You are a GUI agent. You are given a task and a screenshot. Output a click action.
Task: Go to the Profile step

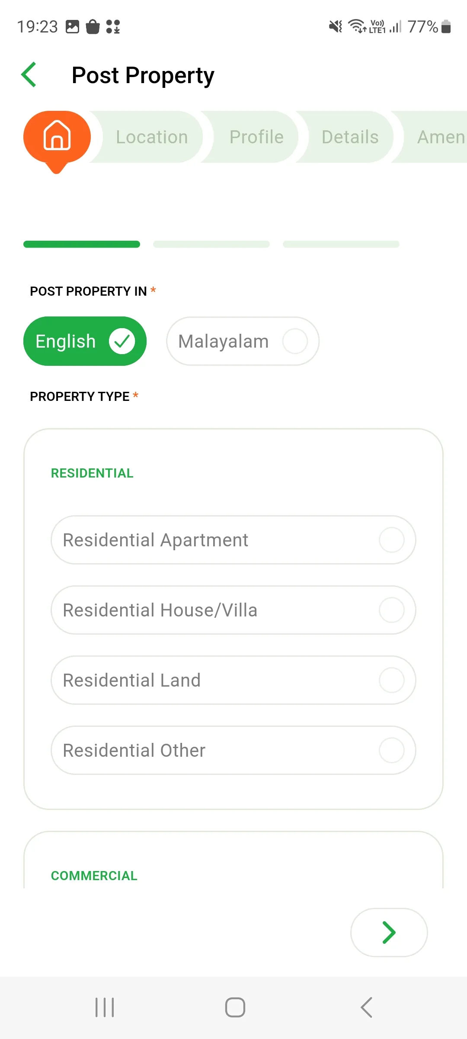pyautogui.click(x=256, y=137)
